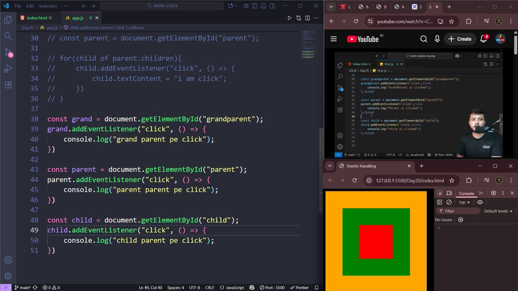Open the top JavaScript context dropdown
Viewport: 518px width, 291px height.
pyautogui.click(x=464, y=202)
